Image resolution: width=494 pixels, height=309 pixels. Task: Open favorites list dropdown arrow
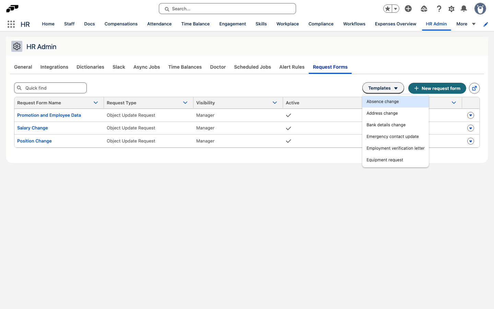click(x=396, y=9)
